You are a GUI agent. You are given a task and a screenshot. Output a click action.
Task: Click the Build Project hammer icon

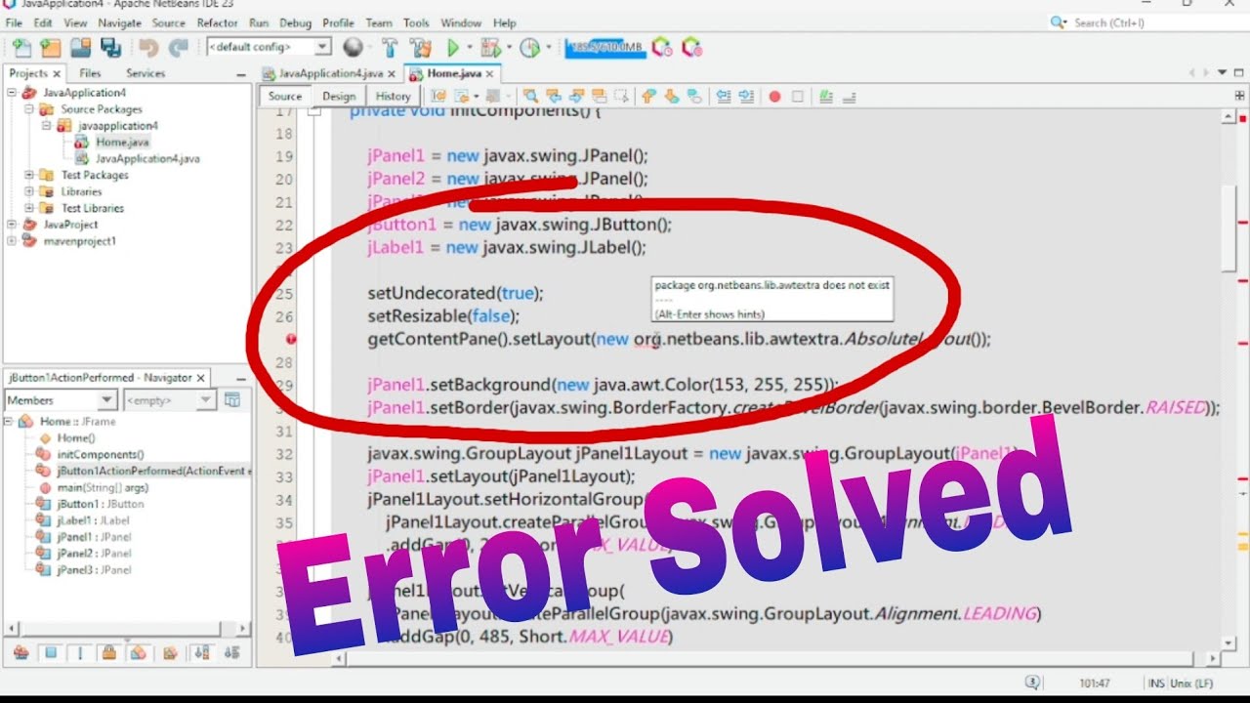(x=390, y=47)
